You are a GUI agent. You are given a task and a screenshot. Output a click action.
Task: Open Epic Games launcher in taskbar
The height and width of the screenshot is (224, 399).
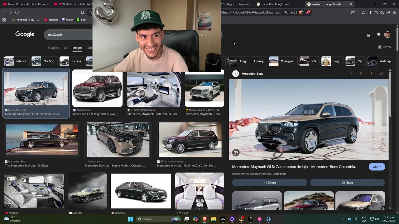click(250, 219)
